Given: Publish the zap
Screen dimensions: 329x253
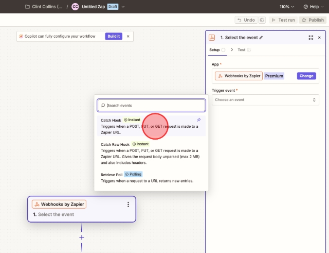Looking at the screenshot, I should point(313,20).
